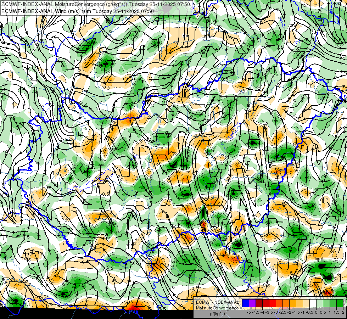
Task: Click the blue swatch in the legend
Action: pos(246,303)
